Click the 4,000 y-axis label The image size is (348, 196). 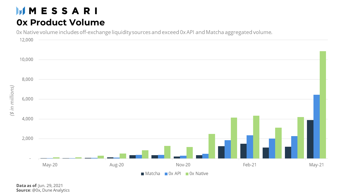click(x=28, y=119)
